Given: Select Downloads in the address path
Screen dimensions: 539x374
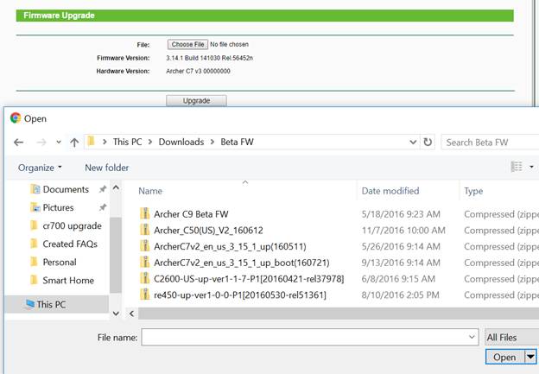Looking at the screenshot, I should click(181, 142).
